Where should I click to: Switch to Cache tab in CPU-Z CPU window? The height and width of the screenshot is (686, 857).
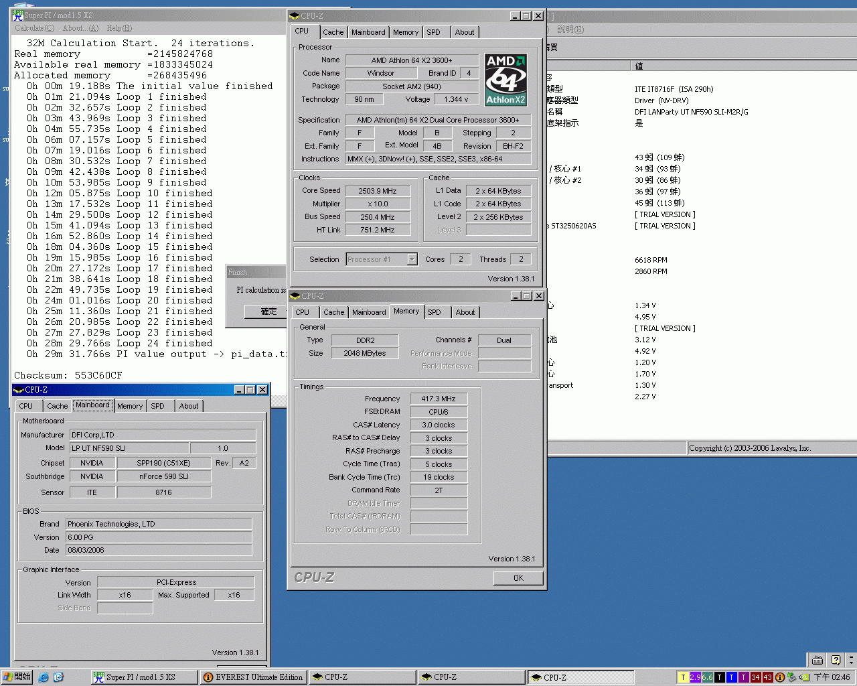(333, 32)
